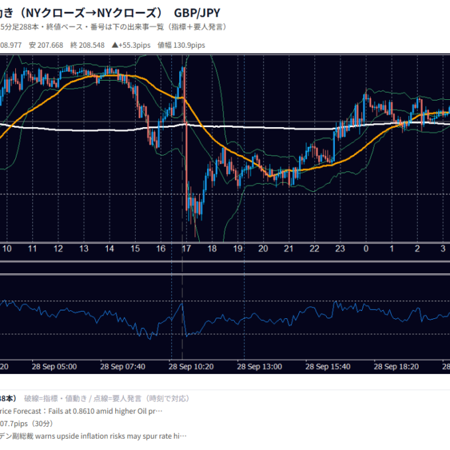450x450 pixels.
Task: Open the event row 'Fails at 0.8610 amid higher Oil'
Action: [x=81, y=411]
